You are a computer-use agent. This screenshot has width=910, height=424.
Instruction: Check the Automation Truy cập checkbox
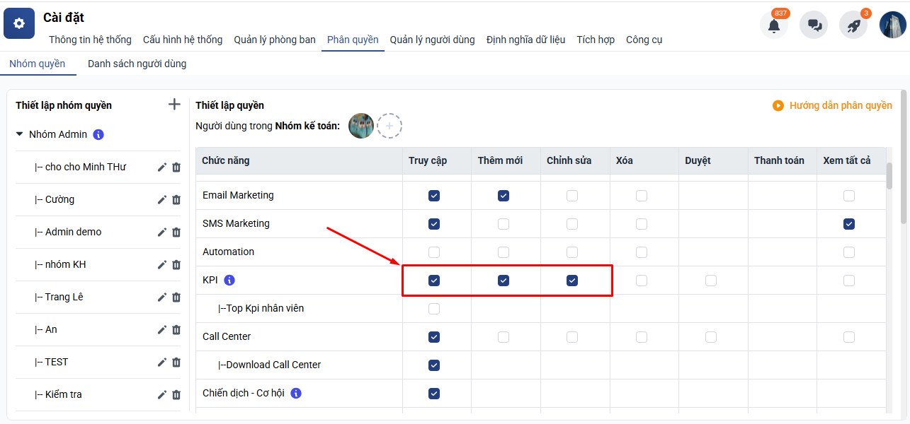434,252
